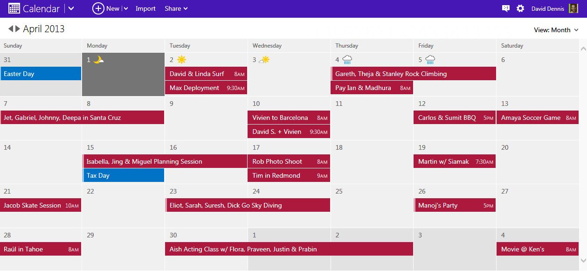587x271 pixels.
Task: Click the scrollbar on the right edge
Action: pos(583,140)
